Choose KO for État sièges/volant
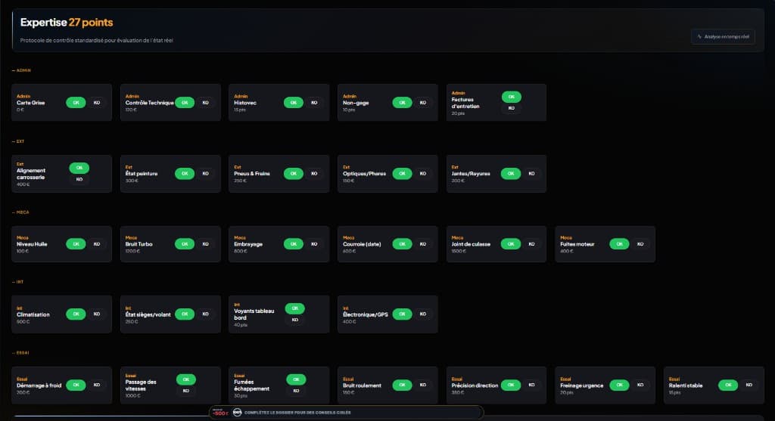This screenshot has width=775, height=421. coord(206,314)
